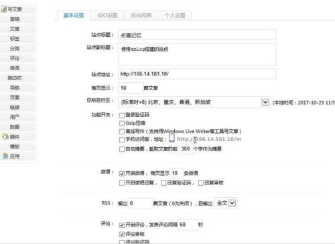Enable the 自动摘要 checkbox

click(122, 149)
